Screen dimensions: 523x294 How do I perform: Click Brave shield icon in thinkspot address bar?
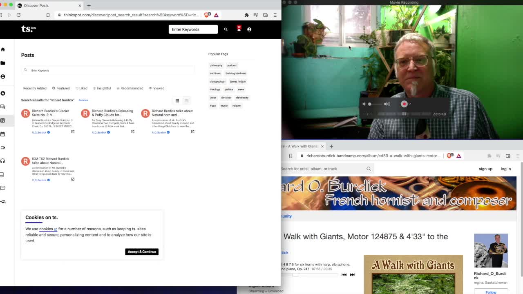[x=208, y=15]
